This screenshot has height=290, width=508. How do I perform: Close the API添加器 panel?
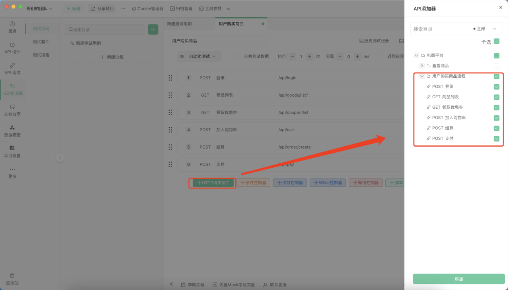[501, 7]
